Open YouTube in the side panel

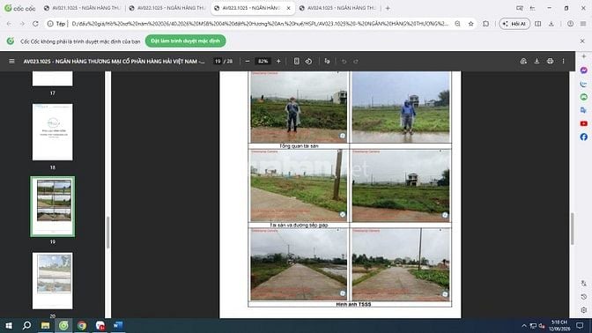(584, 123)
